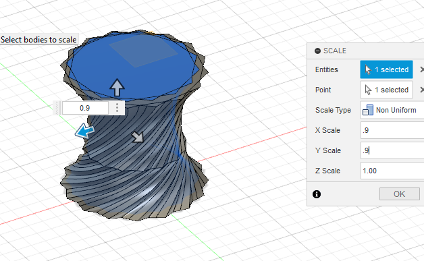Viewport: 424px width, 261px height.
Task: Click the up arrow scale manipulator
Action: coord(117,88)
